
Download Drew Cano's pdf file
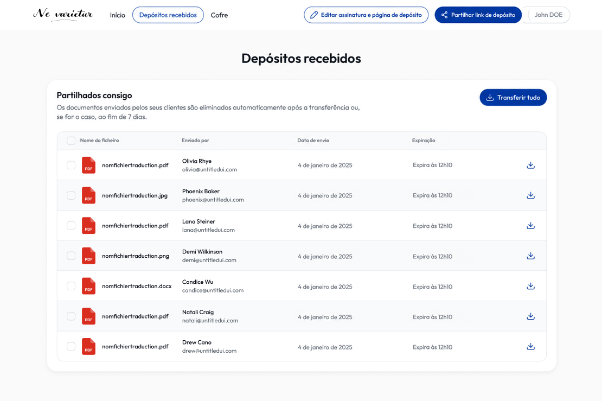[x=530, y=346]
